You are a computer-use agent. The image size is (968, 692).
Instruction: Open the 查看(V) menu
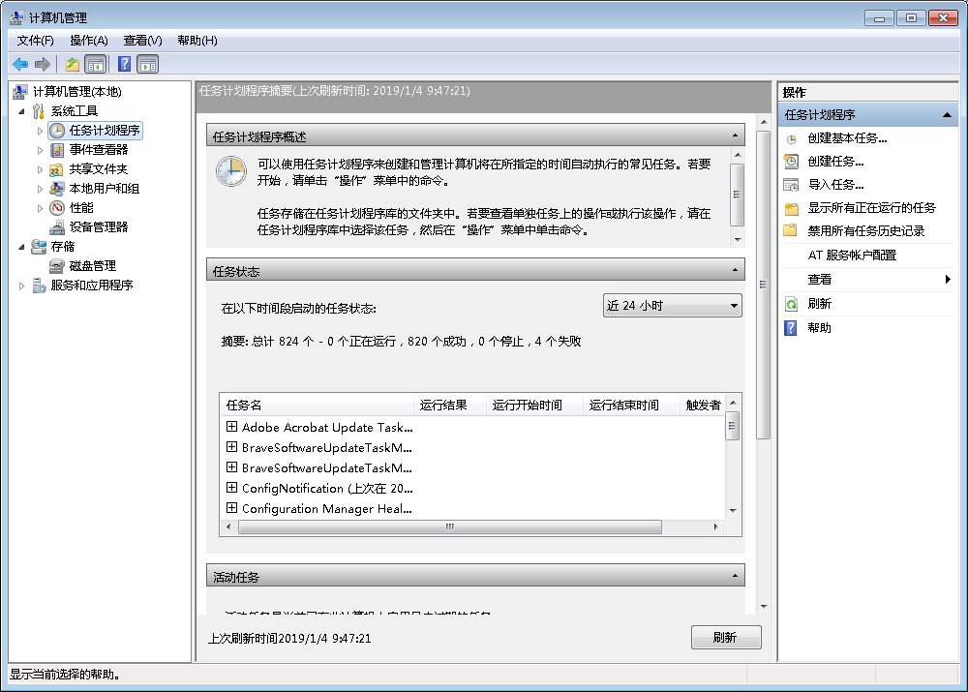(x=142, y=41)
